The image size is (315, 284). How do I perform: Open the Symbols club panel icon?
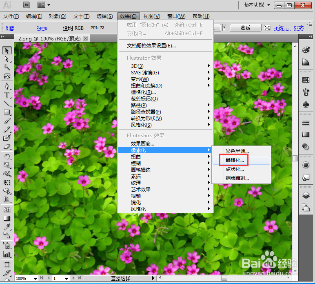tap(306, 104)
